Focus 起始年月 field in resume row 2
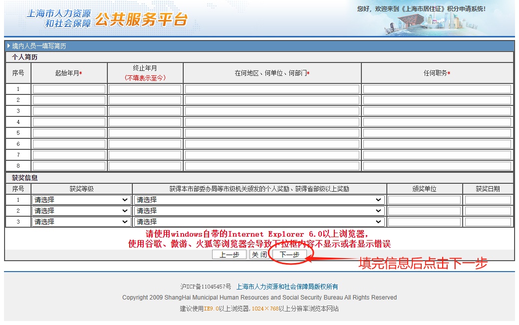 point(69,100)
